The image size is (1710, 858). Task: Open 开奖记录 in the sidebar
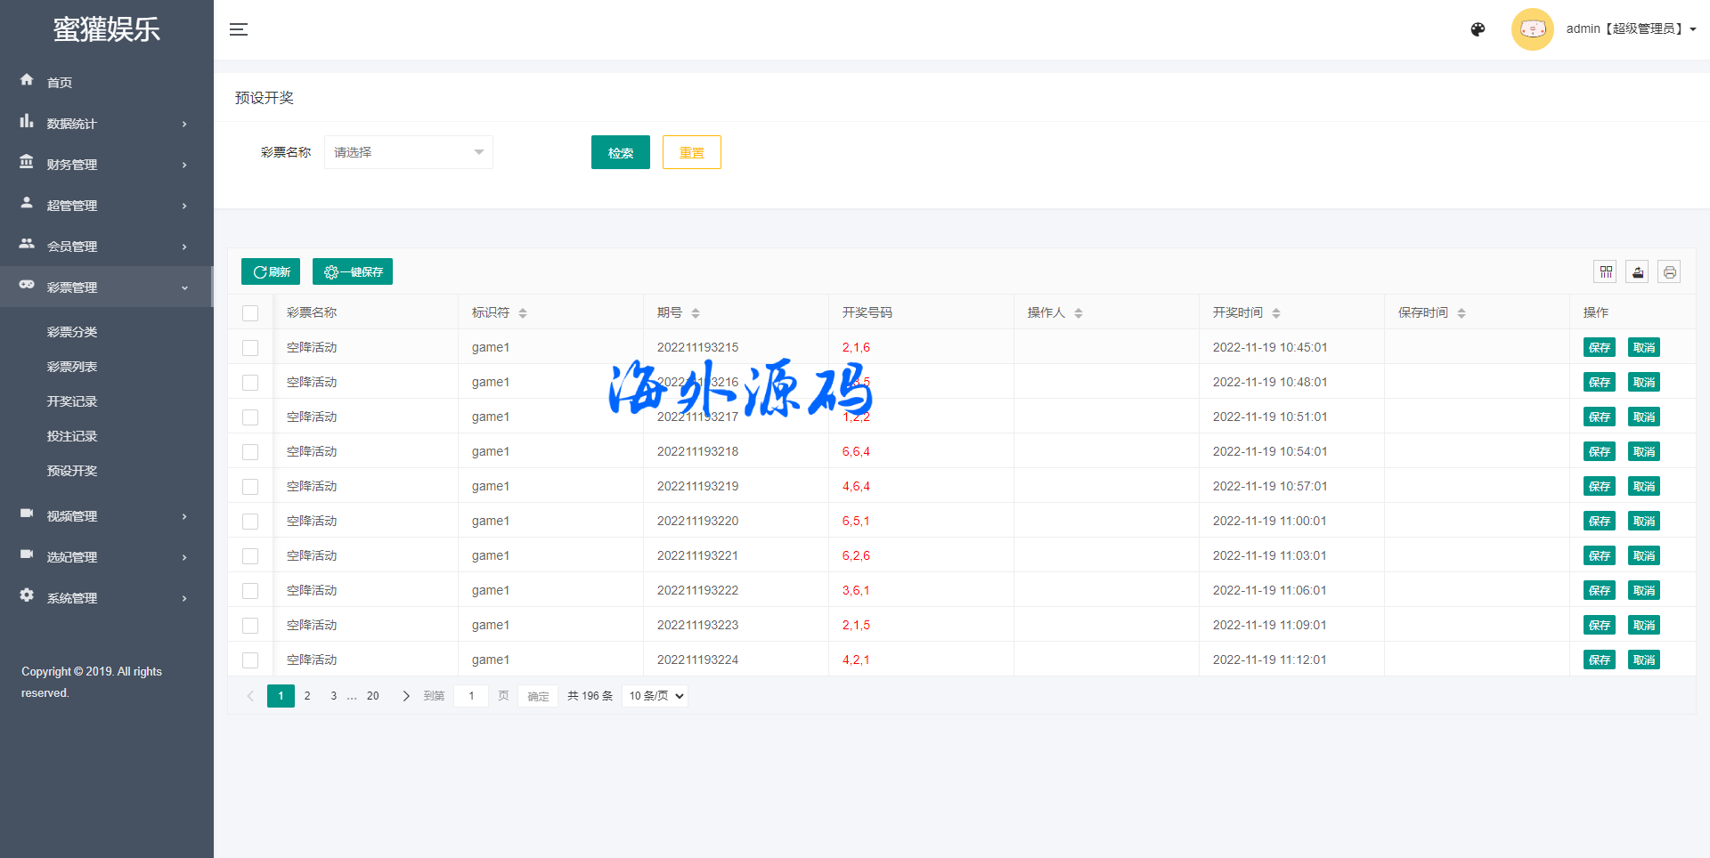(x=72, y=401)
